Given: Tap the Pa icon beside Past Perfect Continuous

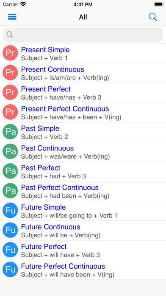Looking at the screenshot, I should pos(10,191).
